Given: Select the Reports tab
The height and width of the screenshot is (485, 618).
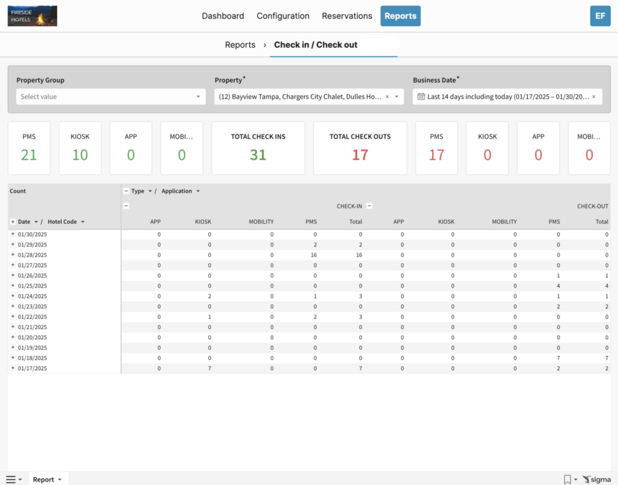Looking at the screenshot, I should coord(400,15).
